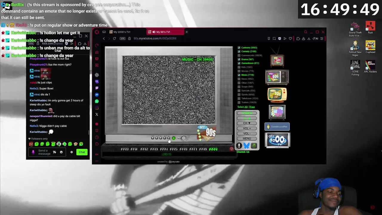The width and height of the screenshot is (382, 215).
Task: Reload the page with refresh icon
Action: click(x=114, y=39)
